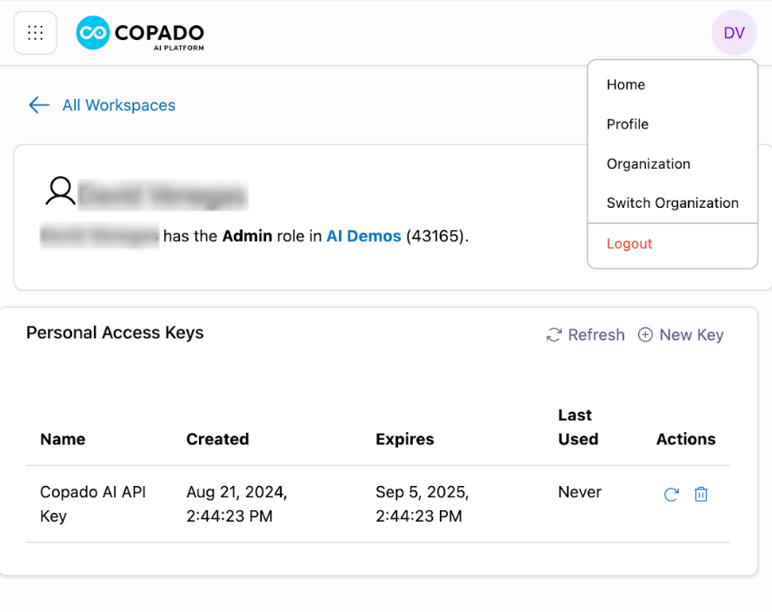Regenerate the Copado AI API Key
This screenshot has height=612, width=772.
pos(671,495)
